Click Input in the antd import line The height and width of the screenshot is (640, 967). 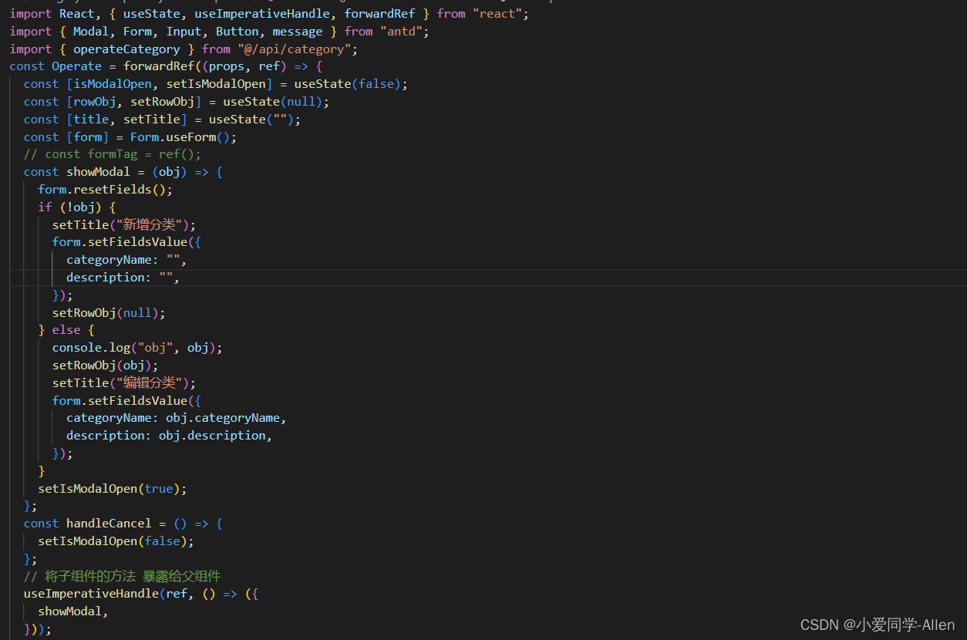pos(184,31)
